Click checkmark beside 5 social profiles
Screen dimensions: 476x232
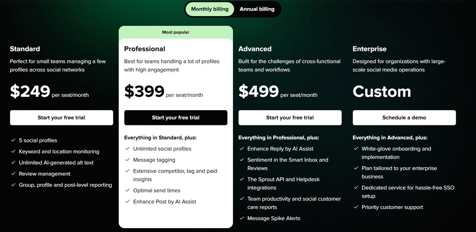[13, 140]
